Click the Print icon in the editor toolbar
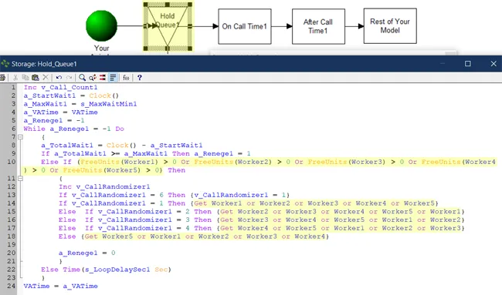 click(x=2, y=78)
